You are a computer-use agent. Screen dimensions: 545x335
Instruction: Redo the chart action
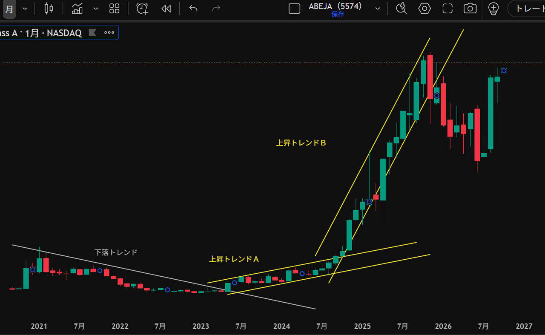click(x=216, y=9)
